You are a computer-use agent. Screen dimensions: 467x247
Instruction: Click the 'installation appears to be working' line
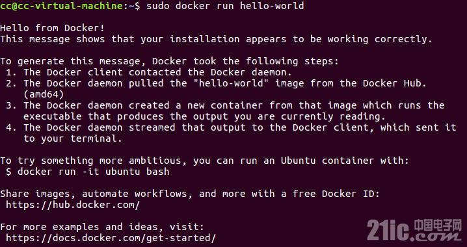pyautogui.click(x=216, y=39)
